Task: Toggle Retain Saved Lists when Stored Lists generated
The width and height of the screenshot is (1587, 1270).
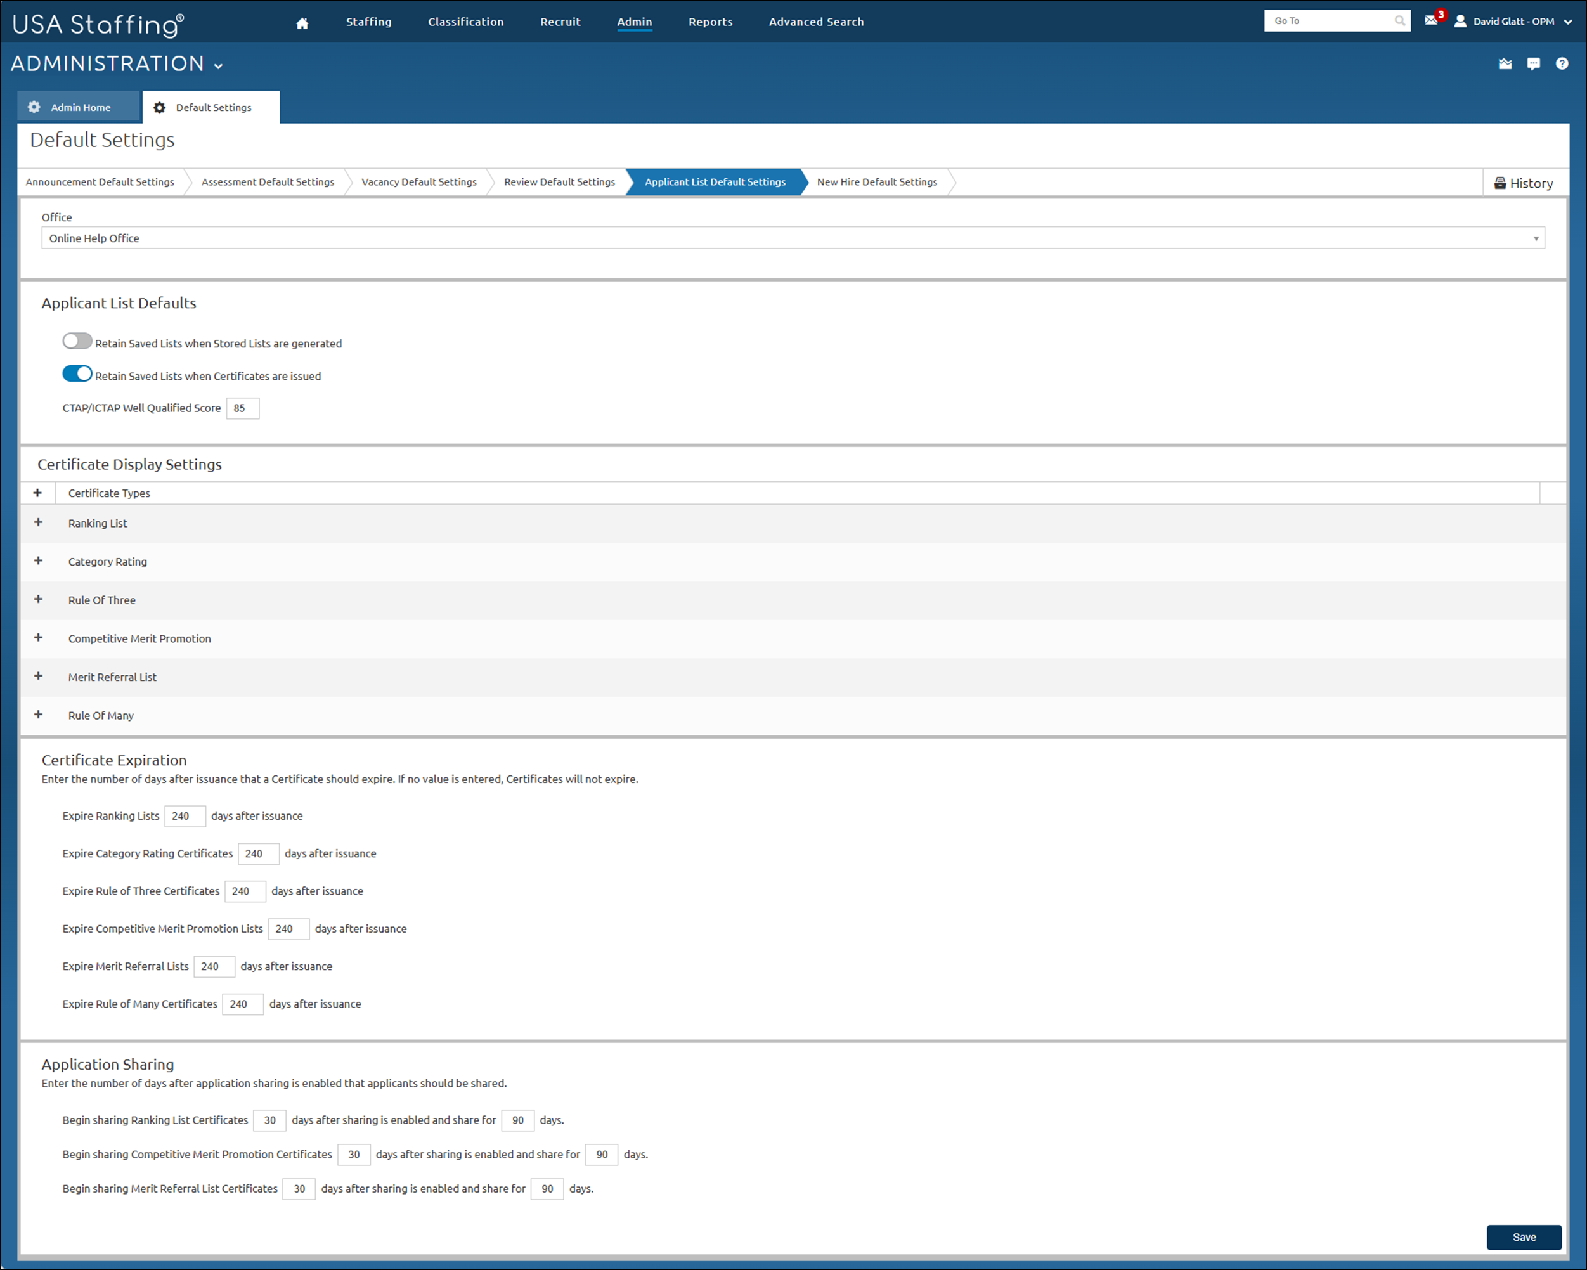Action: pyautogui.click(x=77, y=341)
